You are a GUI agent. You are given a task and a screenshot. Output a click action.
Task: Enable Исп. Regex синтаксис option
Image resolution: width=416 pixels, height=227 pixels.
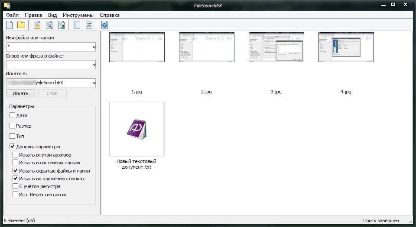pos(16,195)
